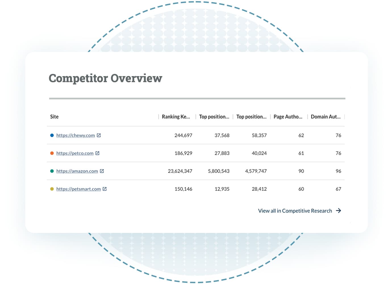
Task: Sort by the Site column header
Action: pos(54,117)
